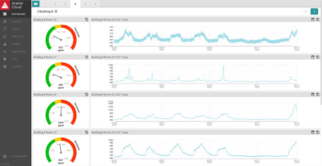322x166 pixels.
Task: Switch to dashboard tab 6
Action: pyautogui.click(x=95, y=4)
